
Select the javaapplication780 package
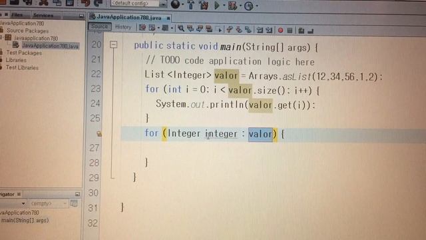(x=36, y=38)
